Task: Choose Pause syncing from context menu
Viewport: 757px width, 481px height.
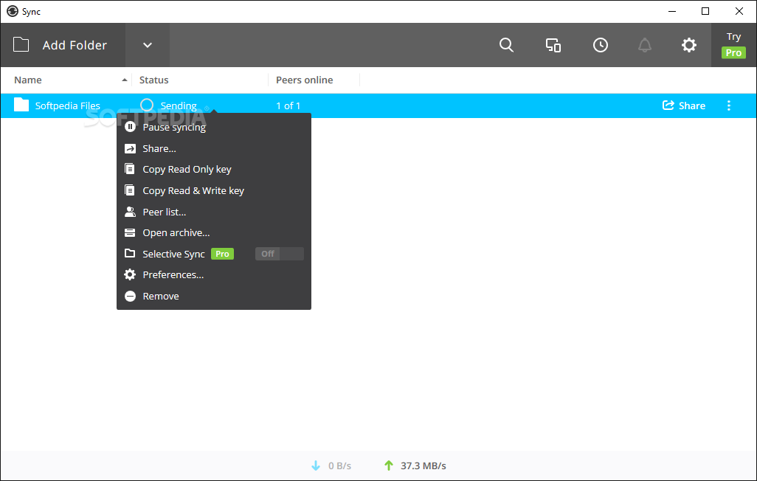Action: pos(214,127)
